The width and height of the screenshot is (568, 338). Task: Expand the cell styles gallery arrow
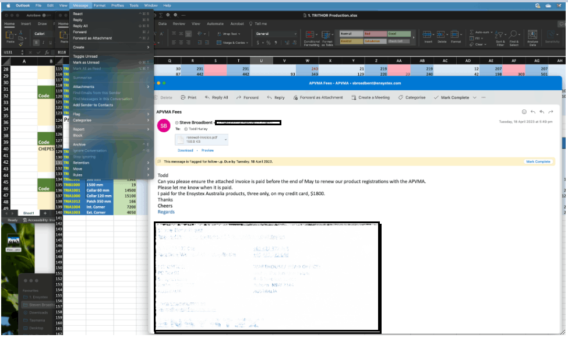(413, 37)
